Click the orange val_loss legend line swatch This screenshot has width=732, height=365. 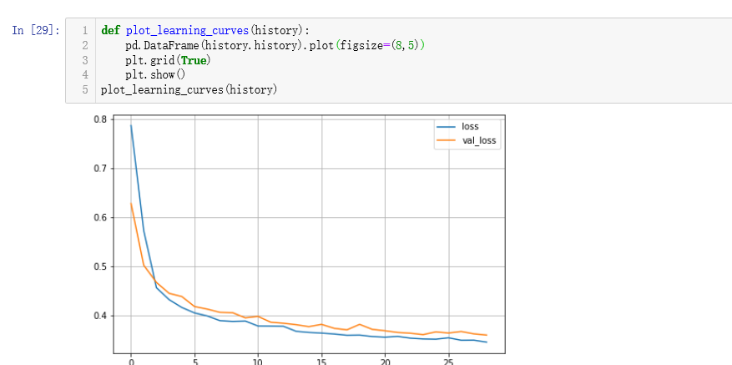pyautogui.click(x=447, y=139)
